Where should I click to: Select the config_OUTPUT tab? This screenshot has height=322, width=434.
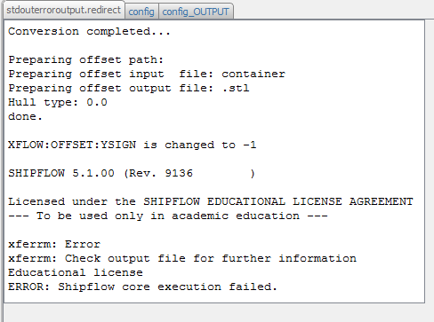pyautogui.click(x=196, y=12)
